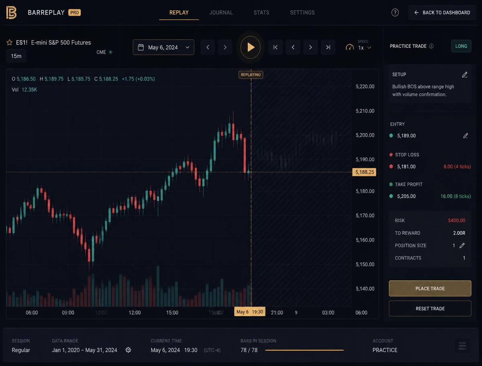
Task: Change the 15m timeframe selector
Action: (16, 56)
